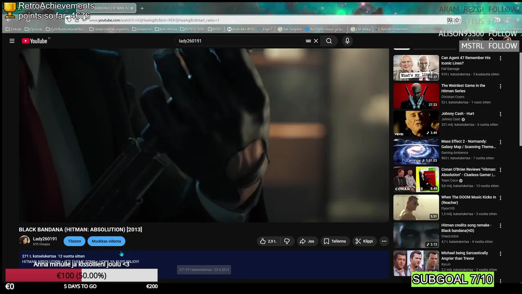522x294 pixels.
Task: Open the YouTube hamburger guide menu
Action: coord(12,41)
